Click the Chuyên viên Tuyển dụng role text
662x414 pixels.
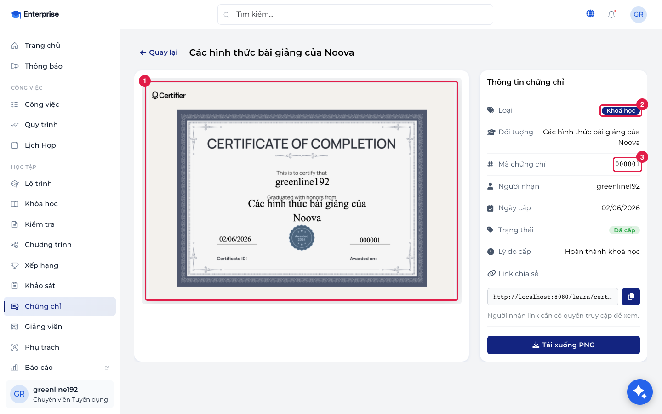click(70, 400)
